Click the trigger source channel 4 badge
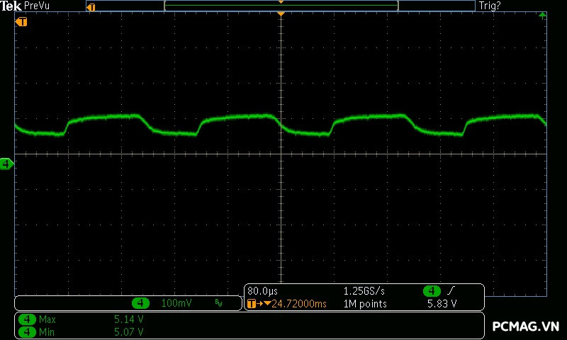The width and height of the screenshot is (567, 340). 432,291
